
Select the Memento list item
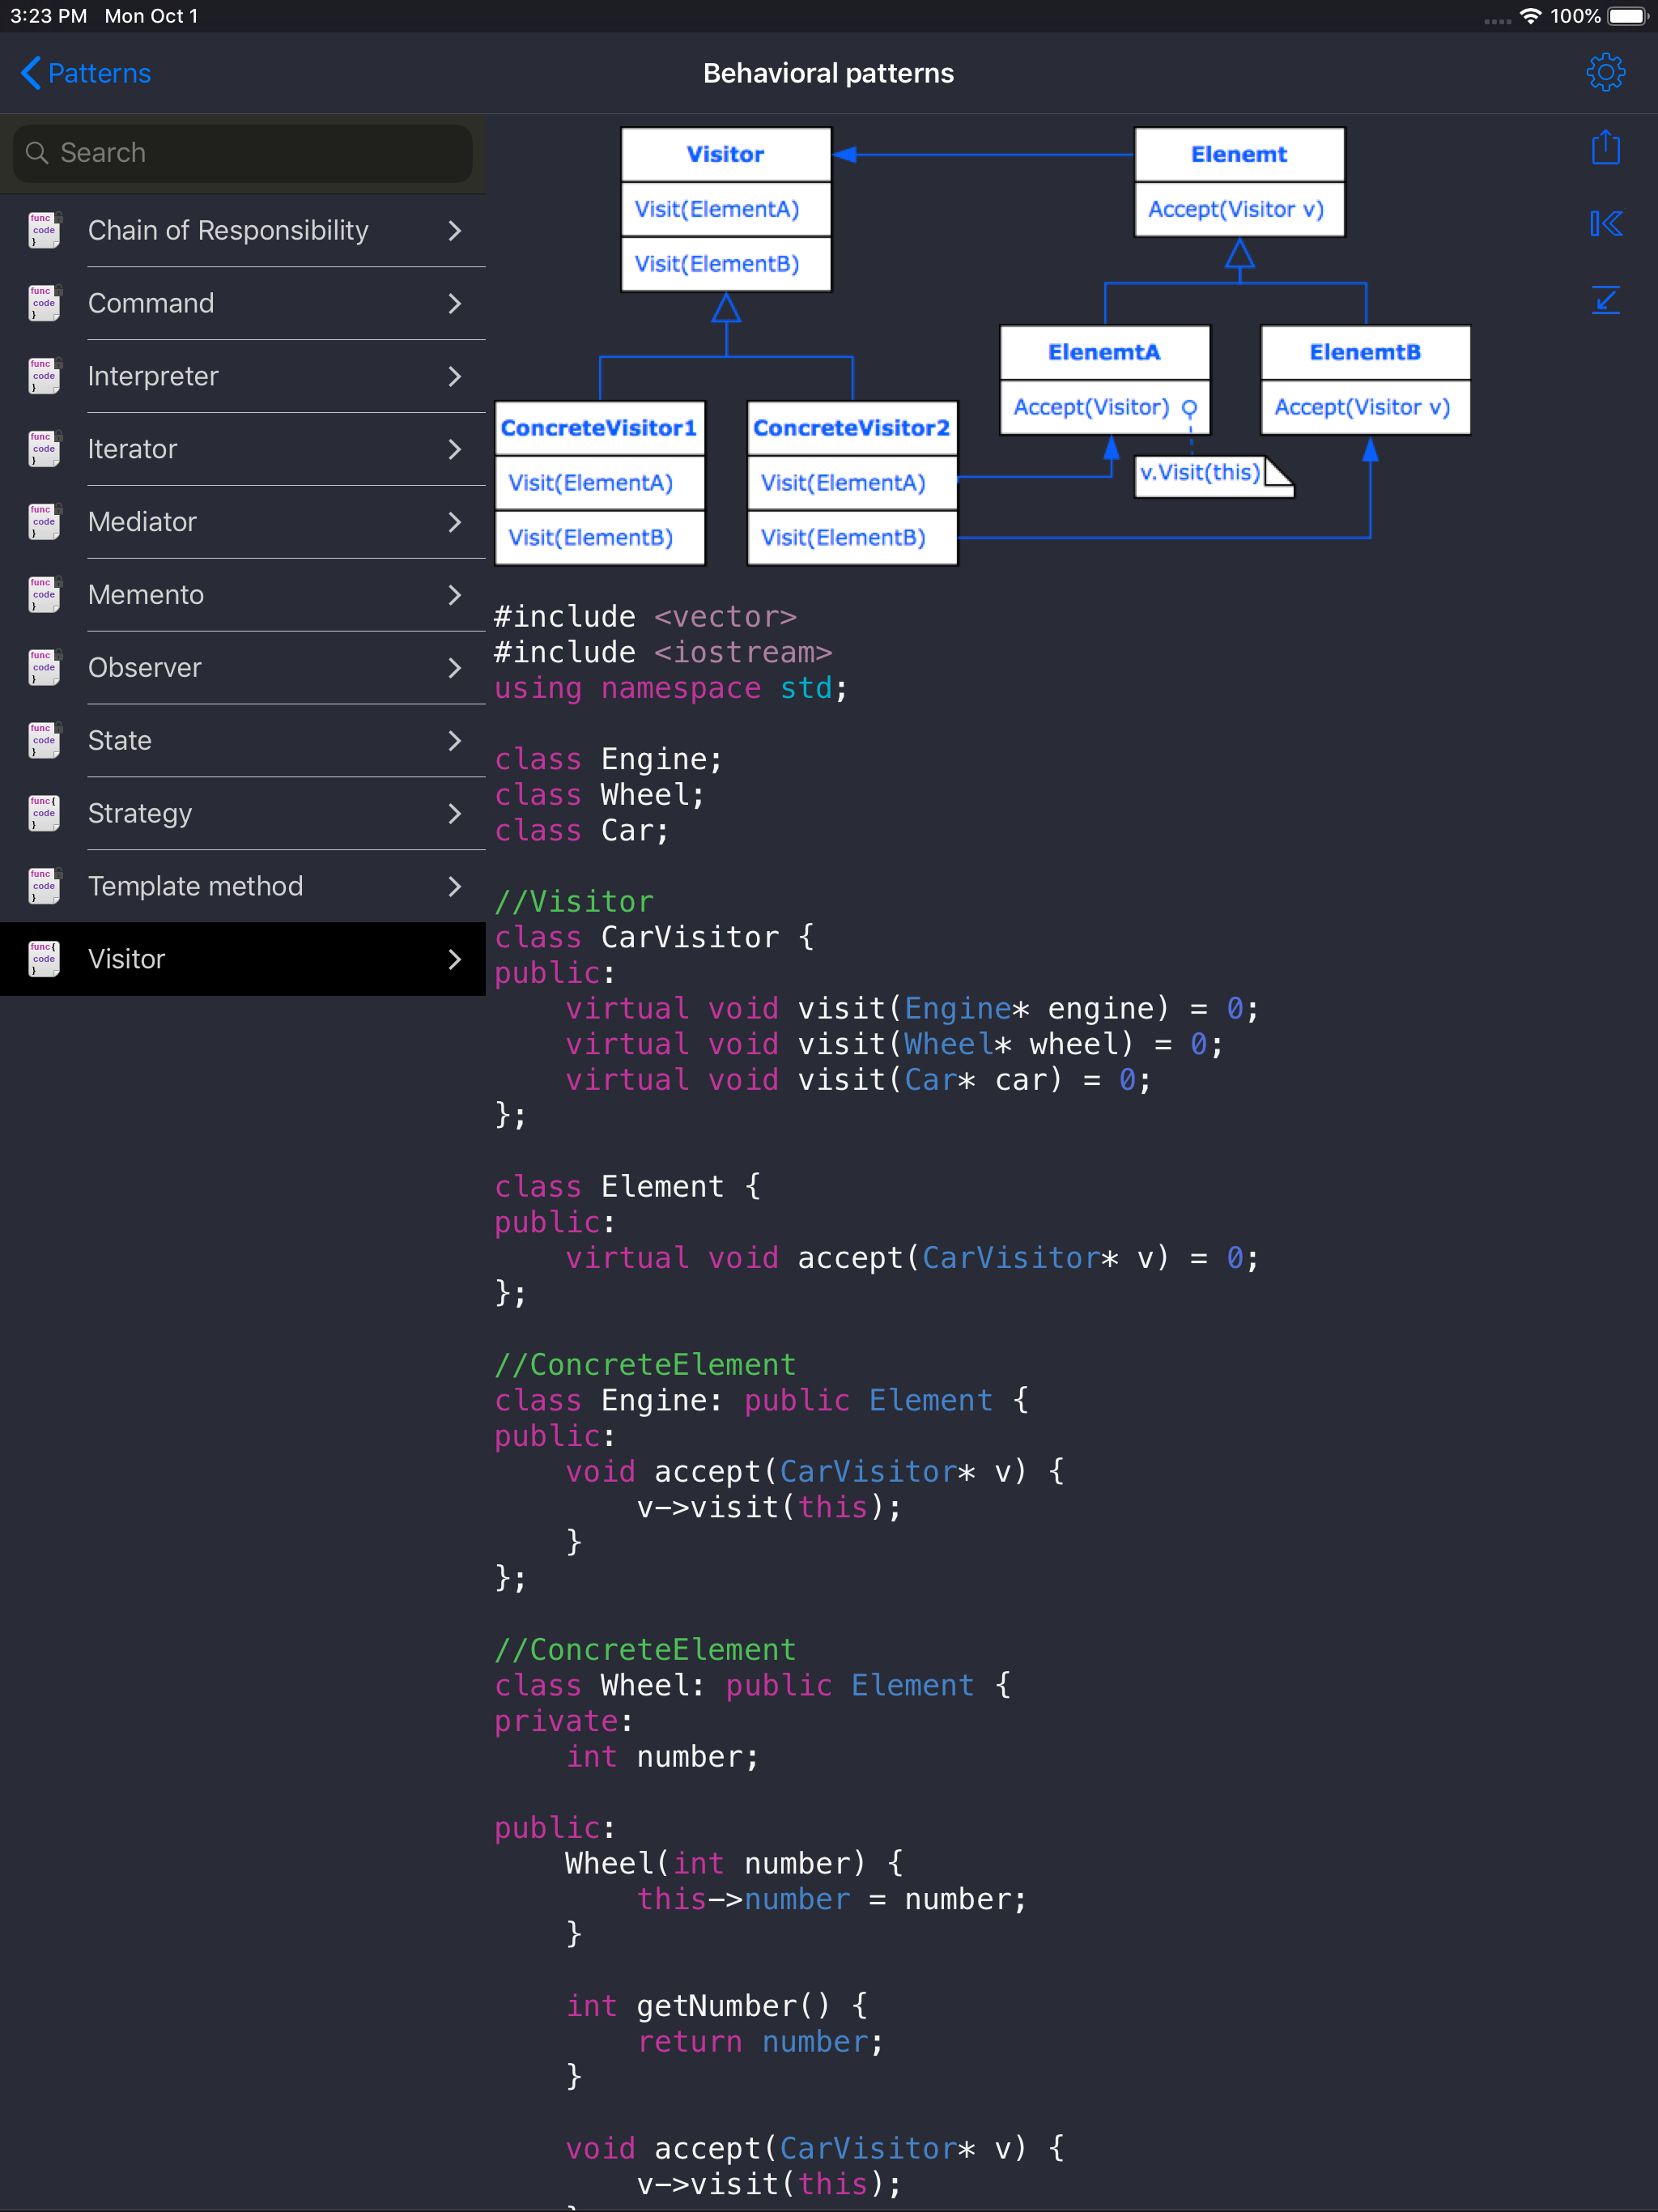point(240,594)
